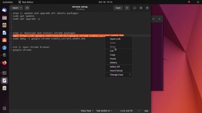
Task: Click the 'chrome setup' document title
Action: [x=80, y=7]
